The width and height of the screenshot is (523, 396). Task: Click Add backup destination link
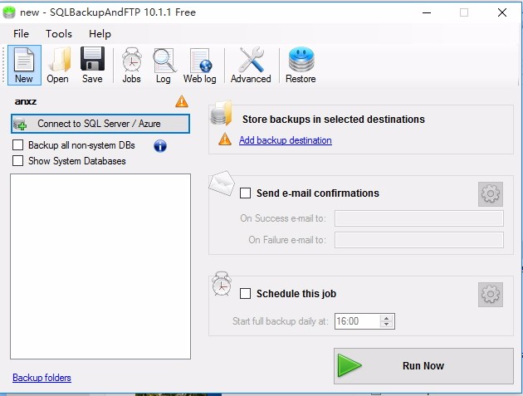[286, 140]
